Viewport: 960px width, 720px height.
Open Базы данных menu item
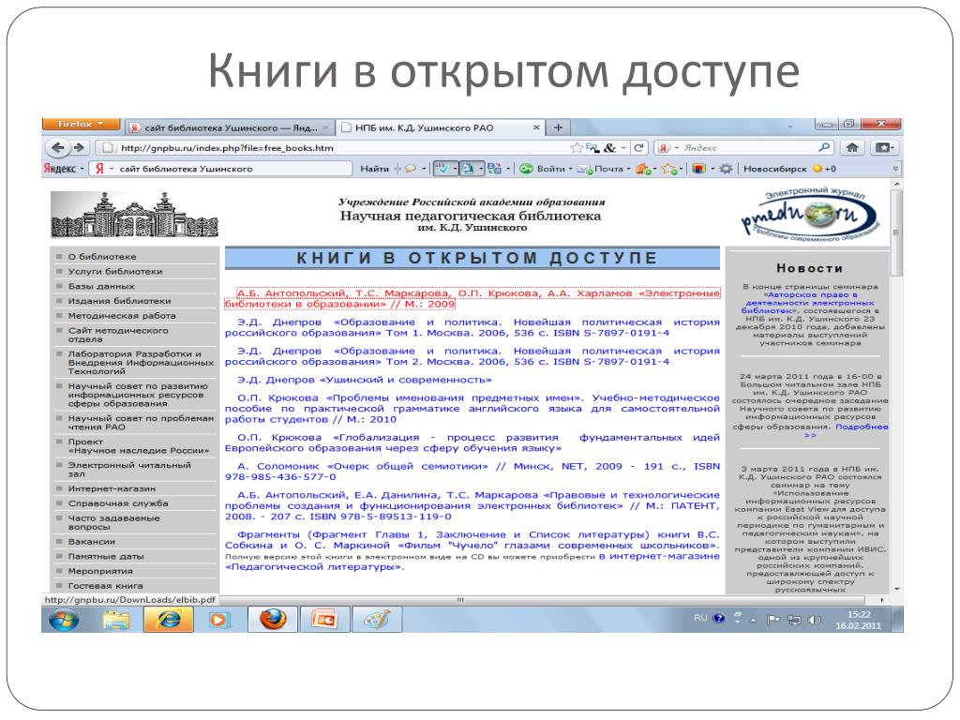tap(101, 286)
